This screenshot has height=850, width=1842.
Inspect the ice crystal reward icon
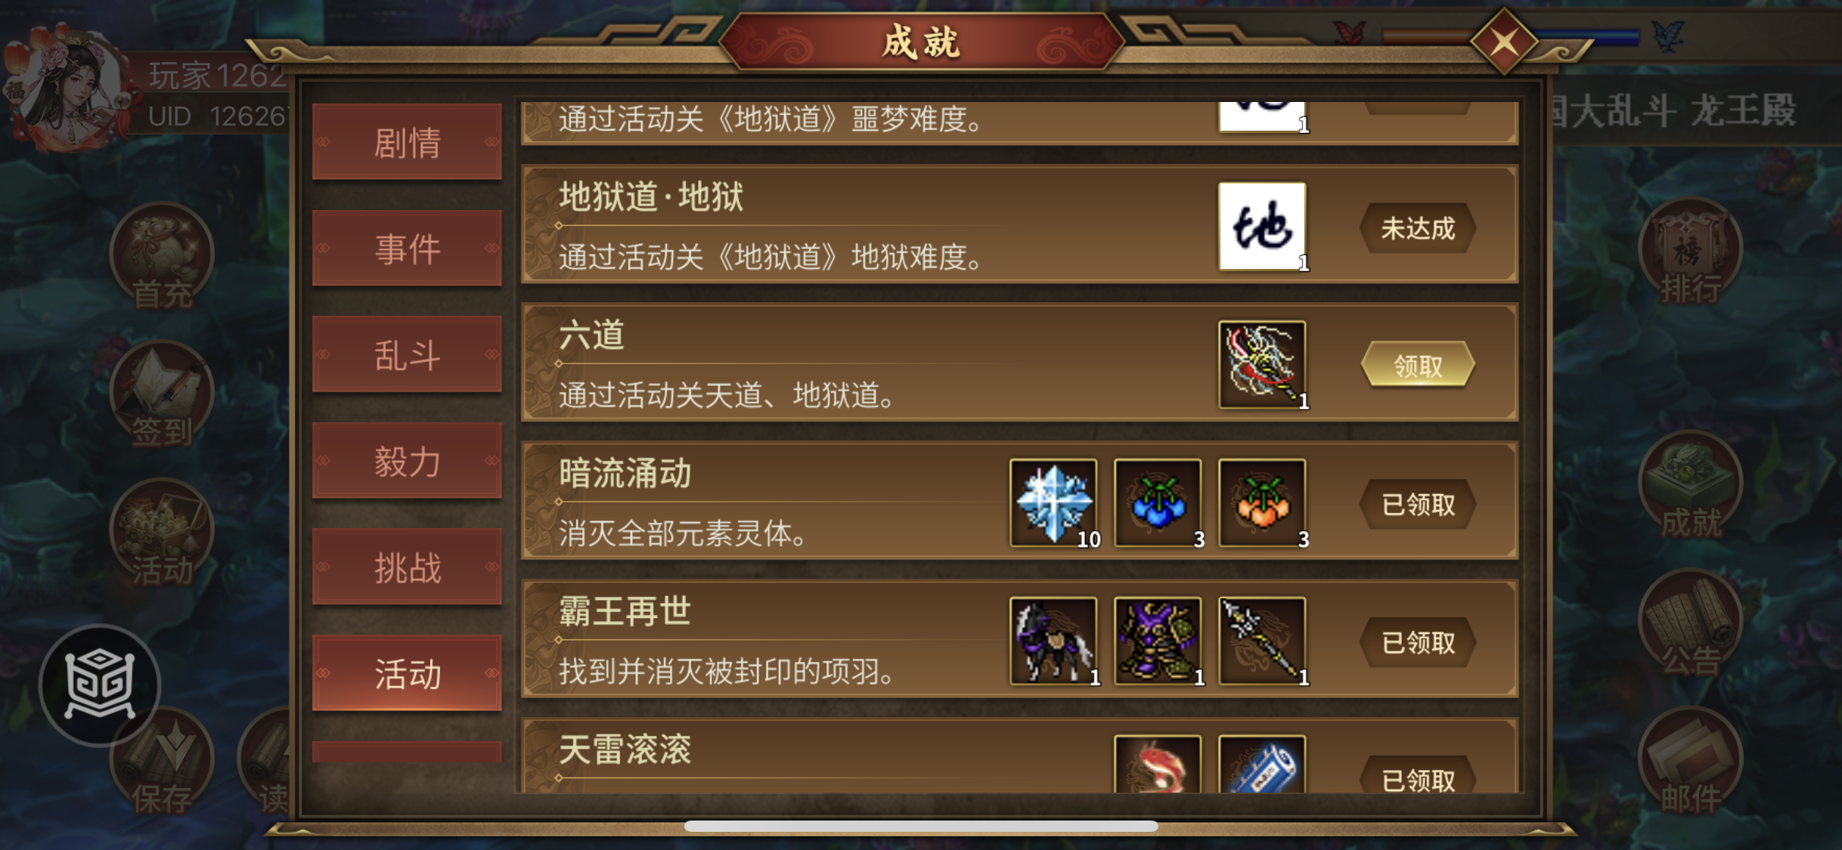click(1053, 502)
